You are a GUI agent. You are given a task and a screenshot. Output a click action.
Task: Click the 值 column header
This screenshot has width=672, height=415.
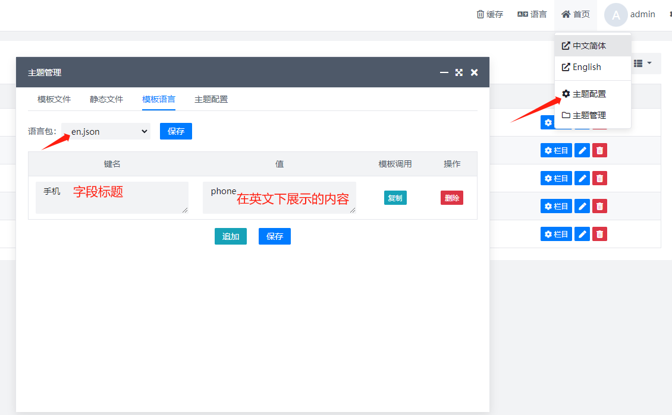[280, 164]
